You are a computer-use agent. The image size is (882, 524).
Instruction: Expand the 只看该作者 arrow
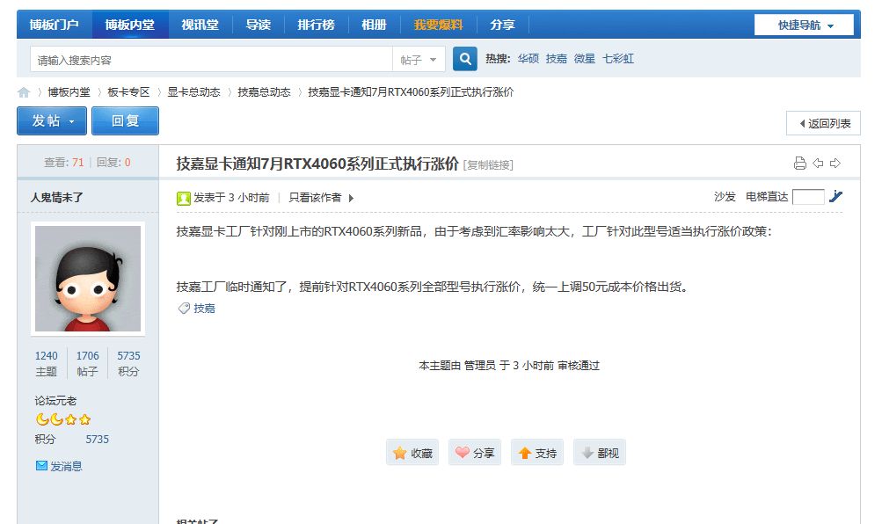[351, 198]
